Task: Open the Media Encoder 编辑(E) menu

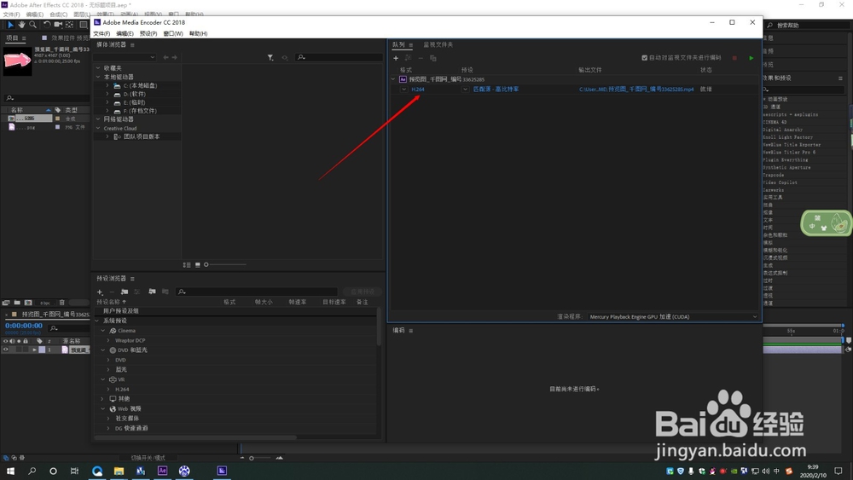Action: 125,34
